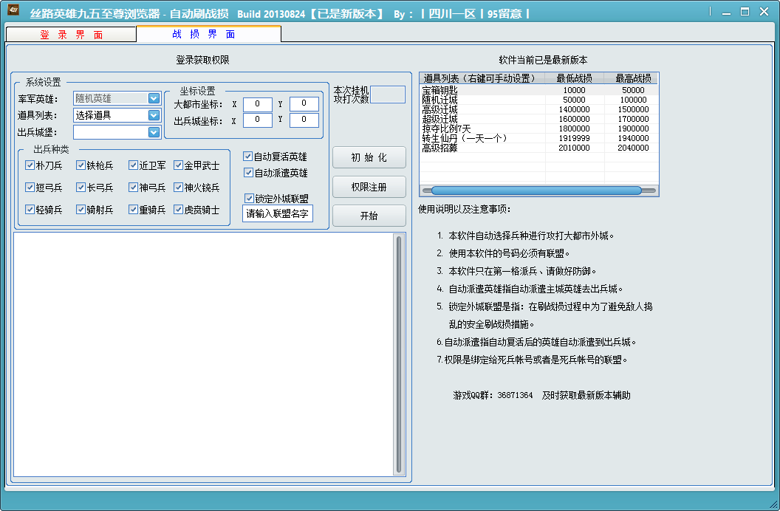
Task: Click the 大都市坐标 X input field
Action: 257,104
